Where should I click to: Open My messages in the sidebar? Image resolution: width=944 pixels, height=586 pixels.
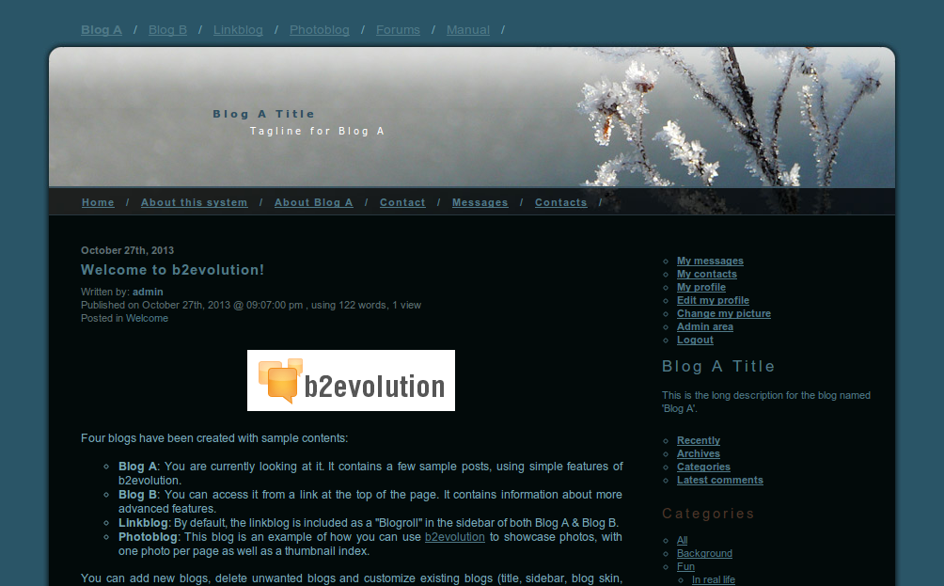point(710,261)
